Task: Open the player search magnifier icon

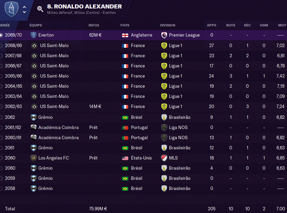Action: coord(40,9)
